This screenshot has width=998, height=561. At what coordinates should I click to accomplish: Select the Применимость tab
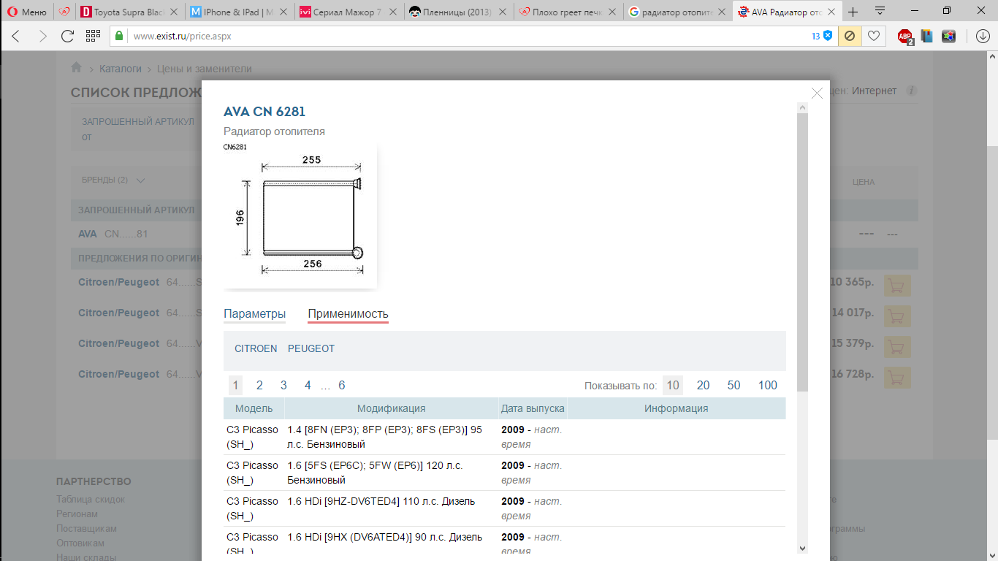pyautogui.click(x=348, y=314)
